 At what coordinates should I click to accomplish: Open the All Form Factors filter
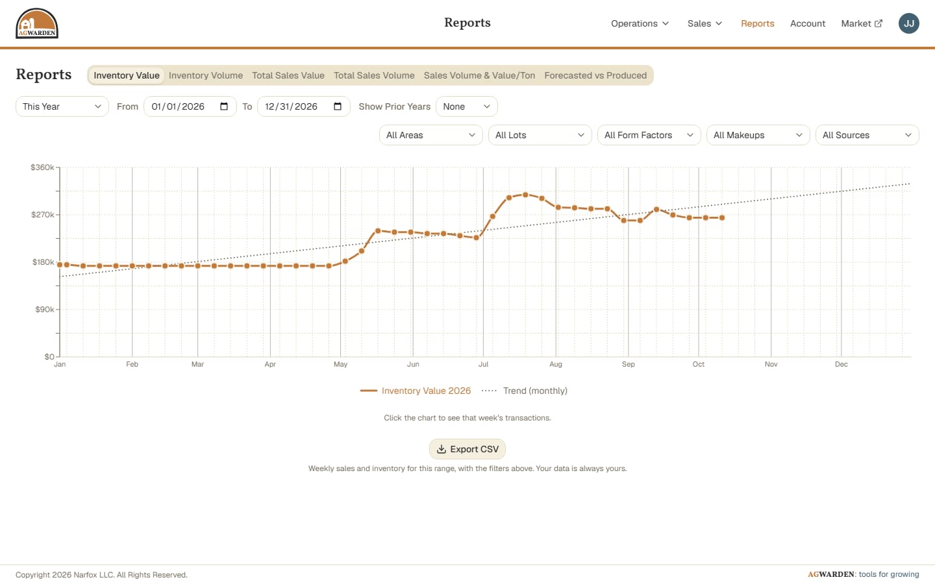click(x=649, y=135)
